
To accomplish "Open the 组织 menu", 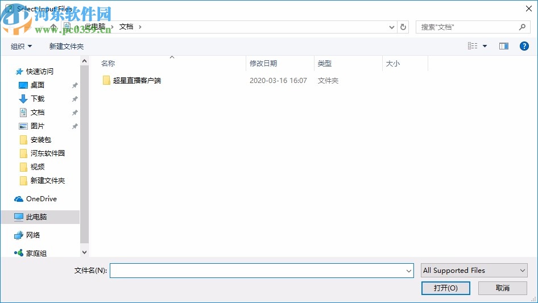I will click(21, 46).
